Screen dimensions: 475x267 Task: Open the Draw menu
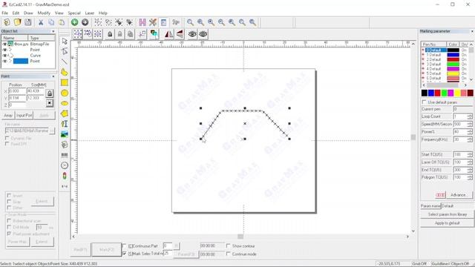coord(28,13)
